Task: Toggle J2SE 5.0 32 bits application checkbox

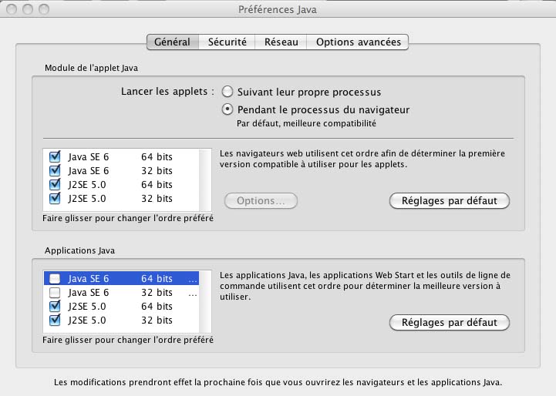Action: tap(55, 320)
